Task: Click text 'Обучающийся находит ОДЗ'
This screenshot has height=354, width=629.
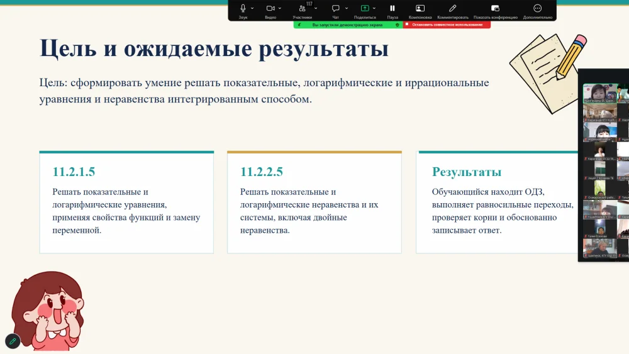Action: tap(488, 192)
